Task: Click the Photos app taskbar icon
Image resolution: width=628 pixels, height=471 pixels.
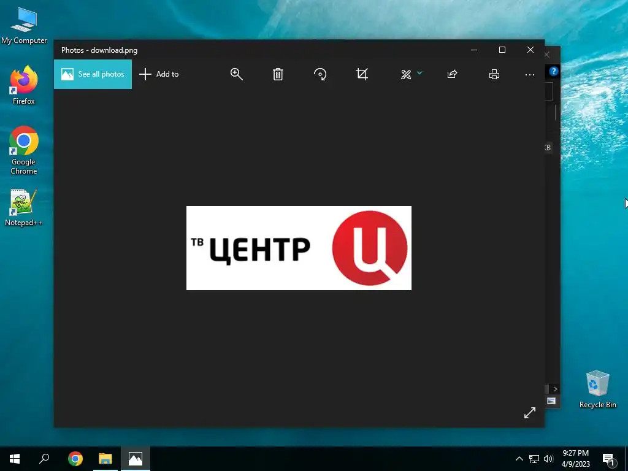Action: [136, 459]
